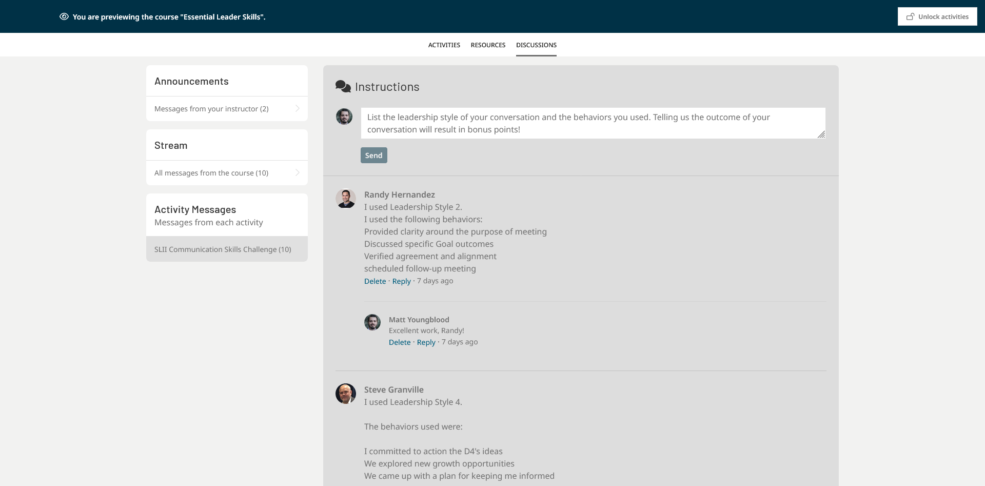Click "We explored new growth opportunities" line
Screen dimensions: 985x486
(x=439, y=463)
